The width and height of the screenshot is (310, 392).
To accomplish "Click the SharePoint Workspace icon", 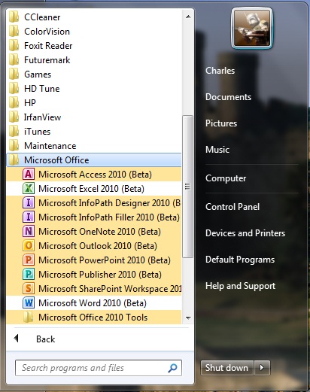I will 29,288.
